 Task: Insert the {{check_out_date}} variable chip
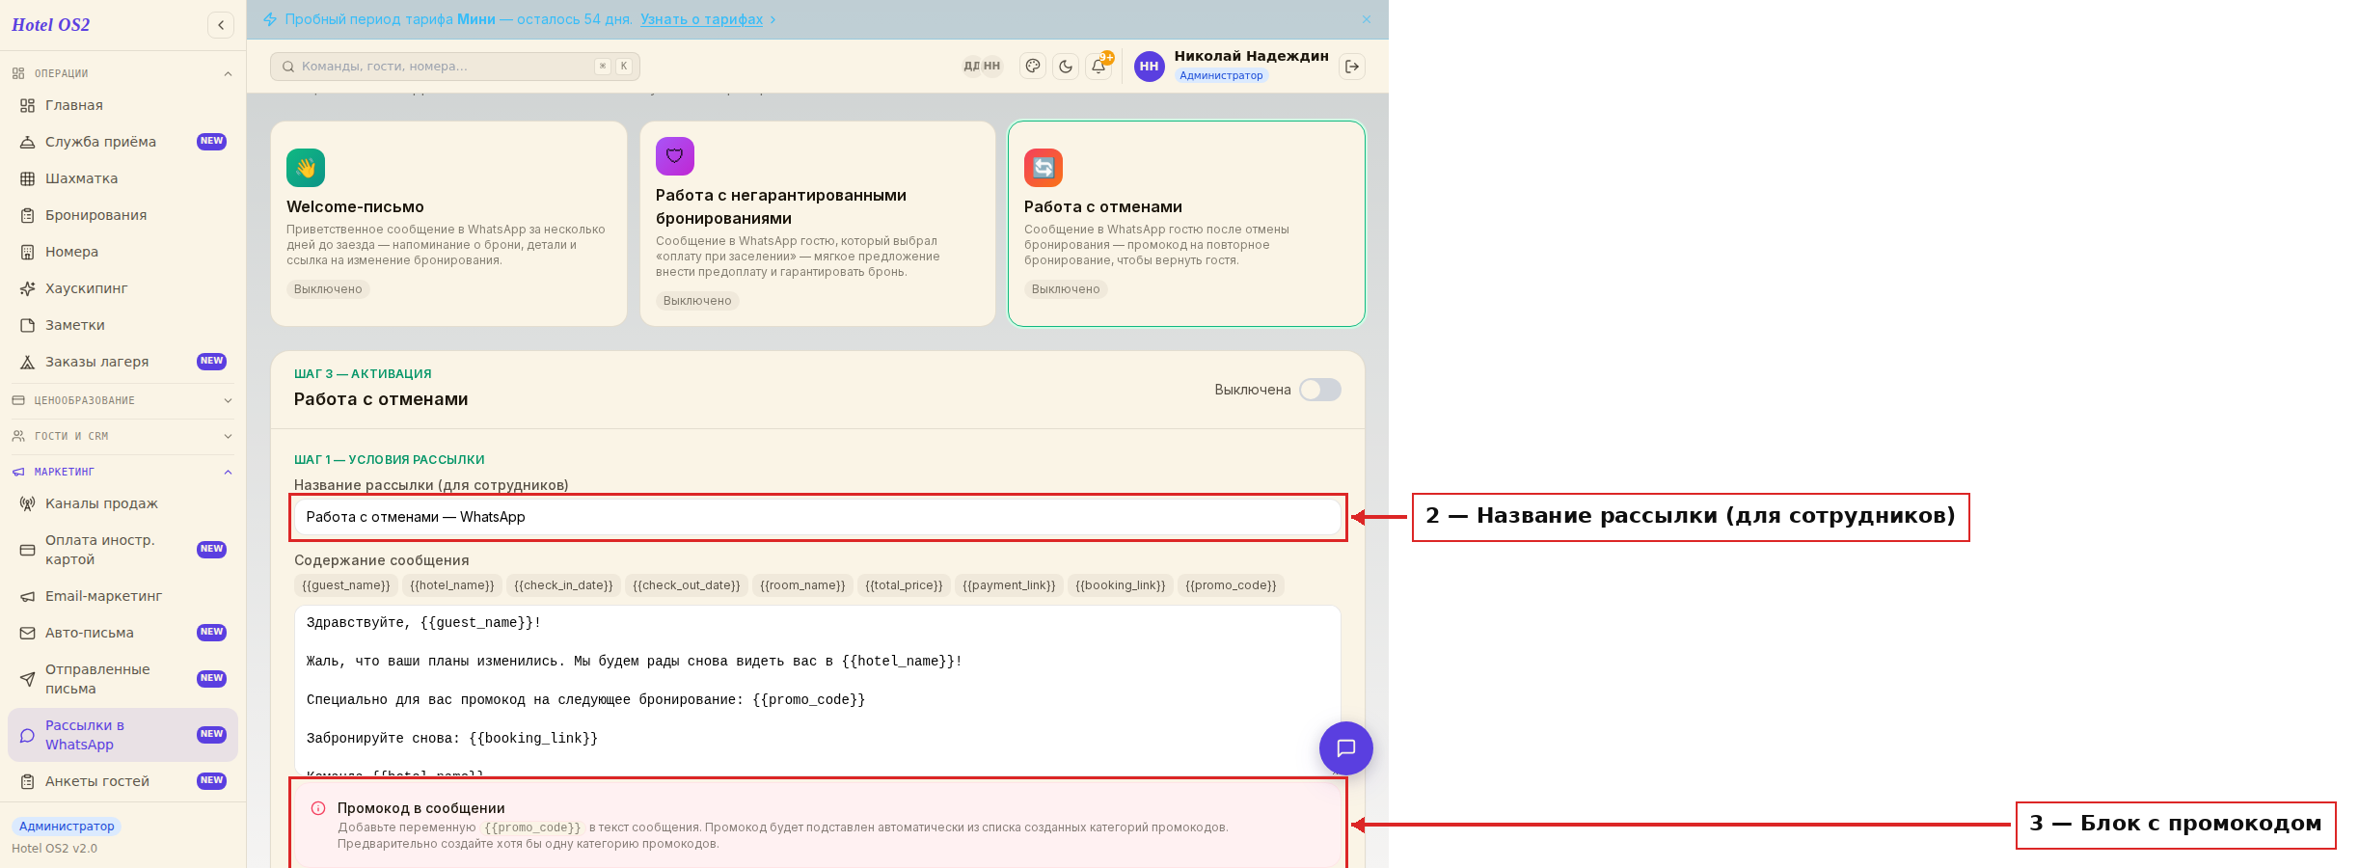[x=687, y=585]
